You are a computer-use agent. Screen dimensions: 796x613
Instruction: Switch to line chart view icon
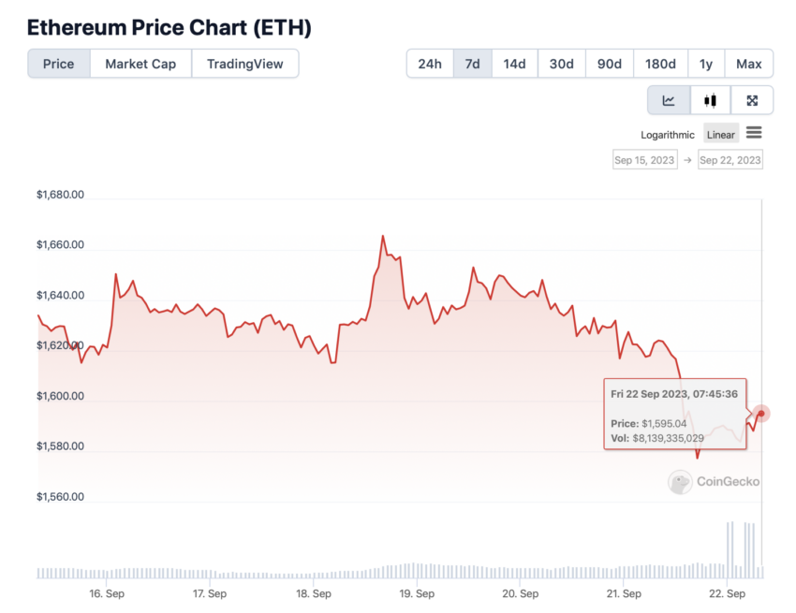669,100
